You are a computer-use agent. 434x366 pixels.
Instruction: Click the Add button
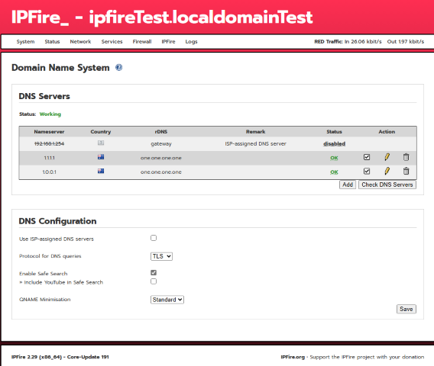pyautogui.click(x=348, y=185)
